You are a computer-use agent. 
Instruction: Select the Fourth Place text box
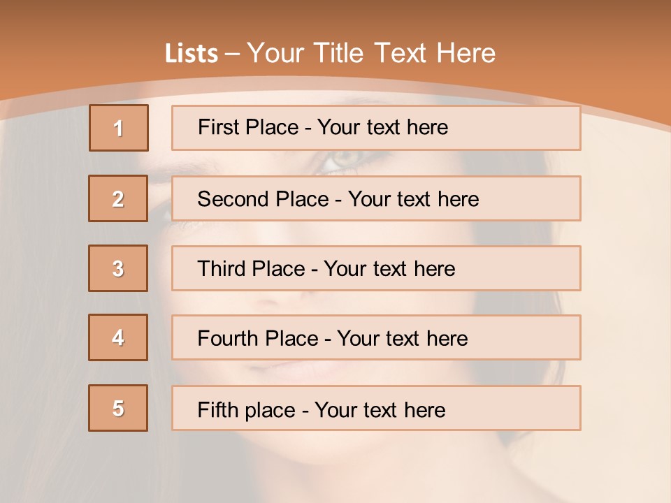point(376,337)
